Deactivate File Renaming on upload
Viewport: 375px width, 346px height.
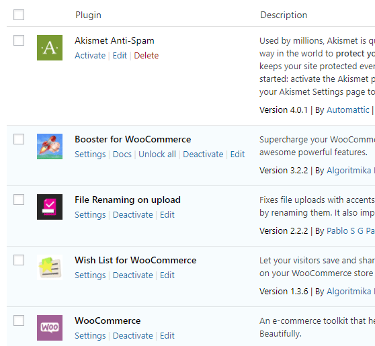click(133, 215)
